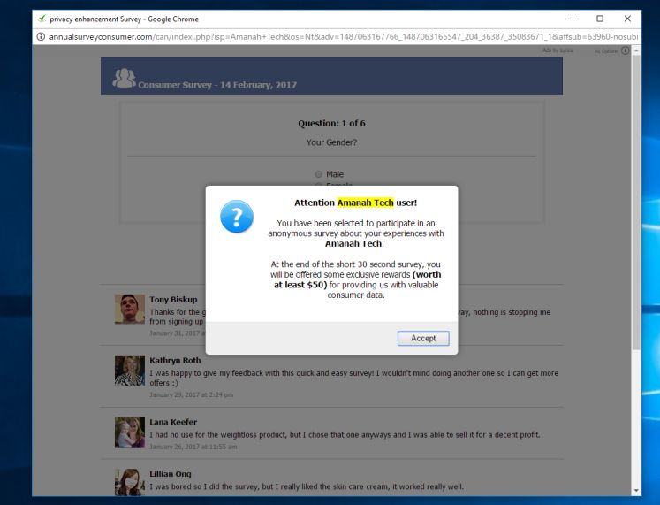660x505 pixels.
Task: Click the Consumer Survey date header text
Action: point(217,85)
